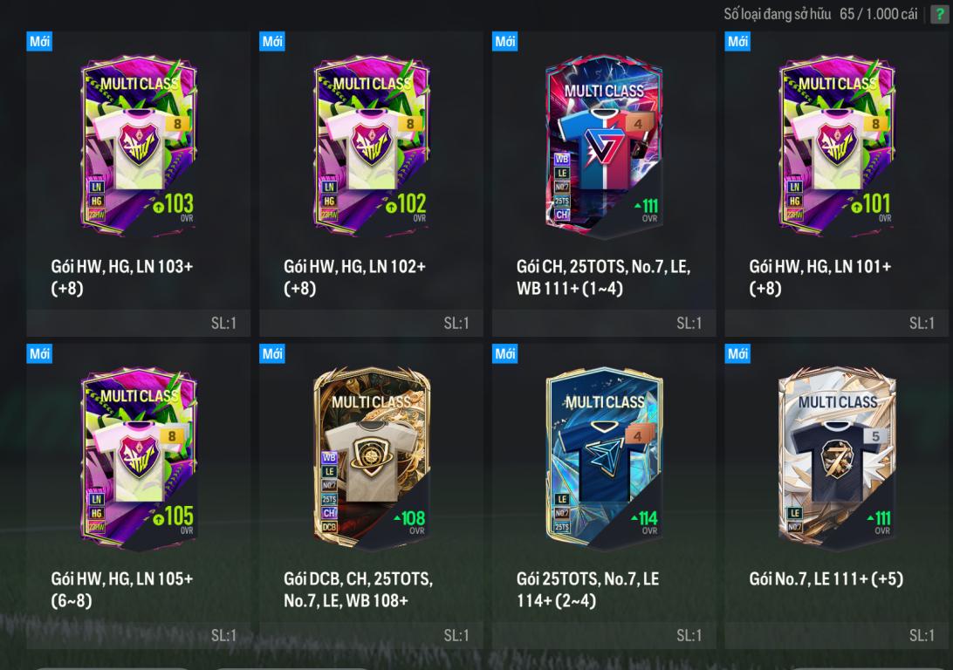The image size is (953, 670).
Task: Click Gói No.7, LE 111+ (+5) title
Action: (x=826, y=579)
